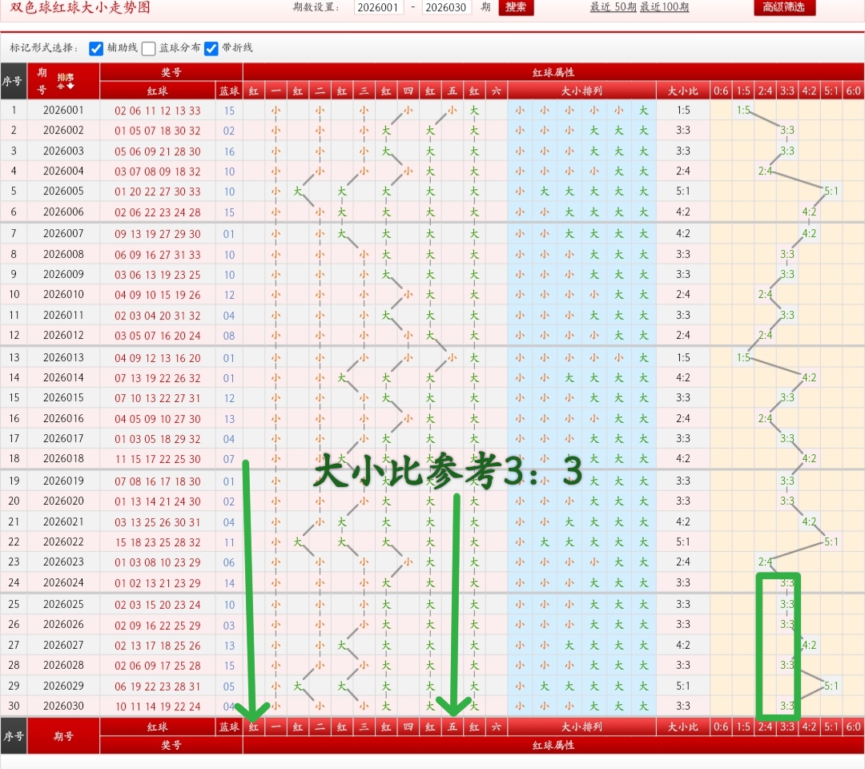Click the 搜索 search button
This screenshot has height=769, width=865.
coord(516,7)
